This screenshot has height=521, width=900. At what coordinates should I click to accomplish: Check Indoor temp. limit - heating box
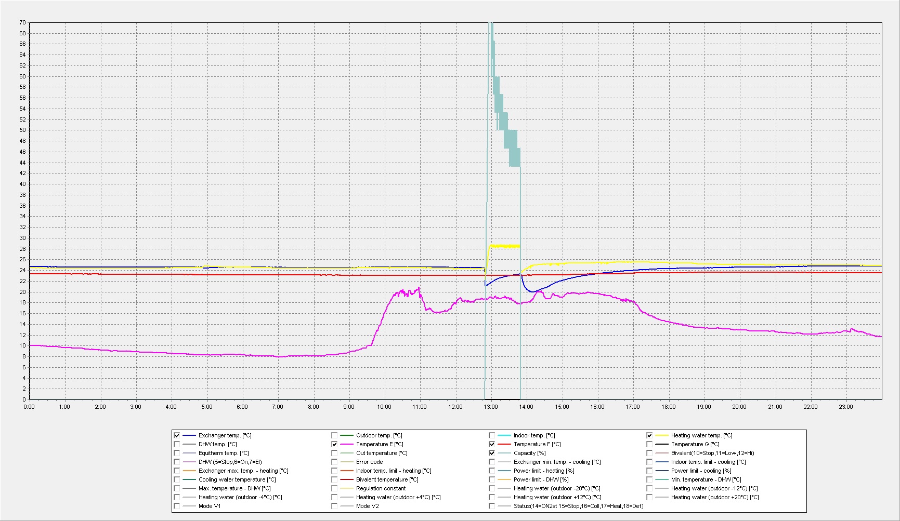pos(334,471)
